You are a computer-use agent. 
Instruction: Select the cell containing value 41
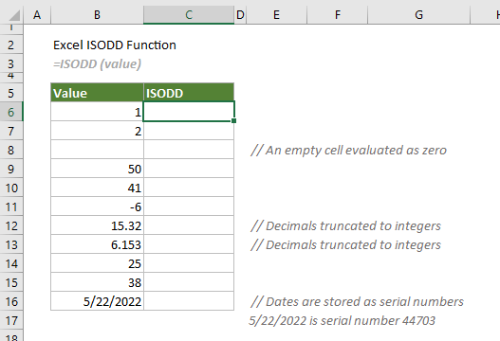[x=98, y=188]
